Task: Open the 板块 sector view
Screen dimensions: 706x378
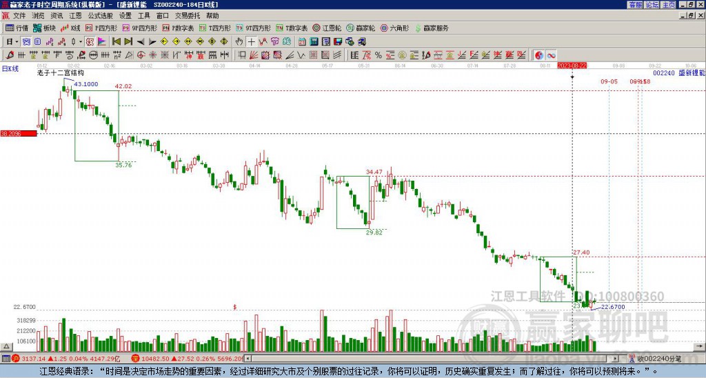Action: click(x=45, y=28)
